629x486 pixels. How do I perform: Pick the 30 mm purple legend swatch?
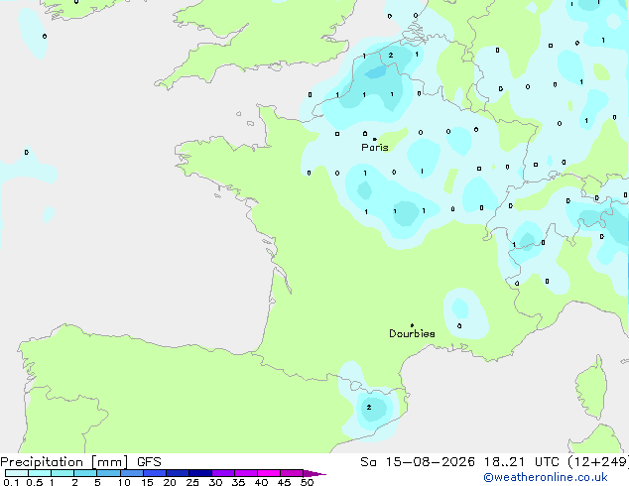tap(223, 473)
